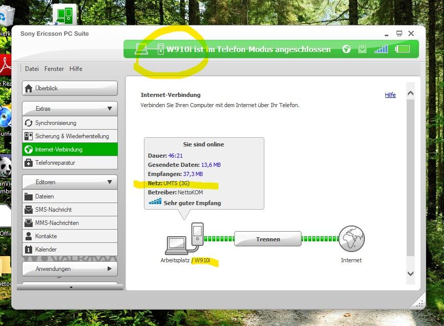Click the sidebar scroll-down arrow bar
444x326 pixels.
point(70,287)
